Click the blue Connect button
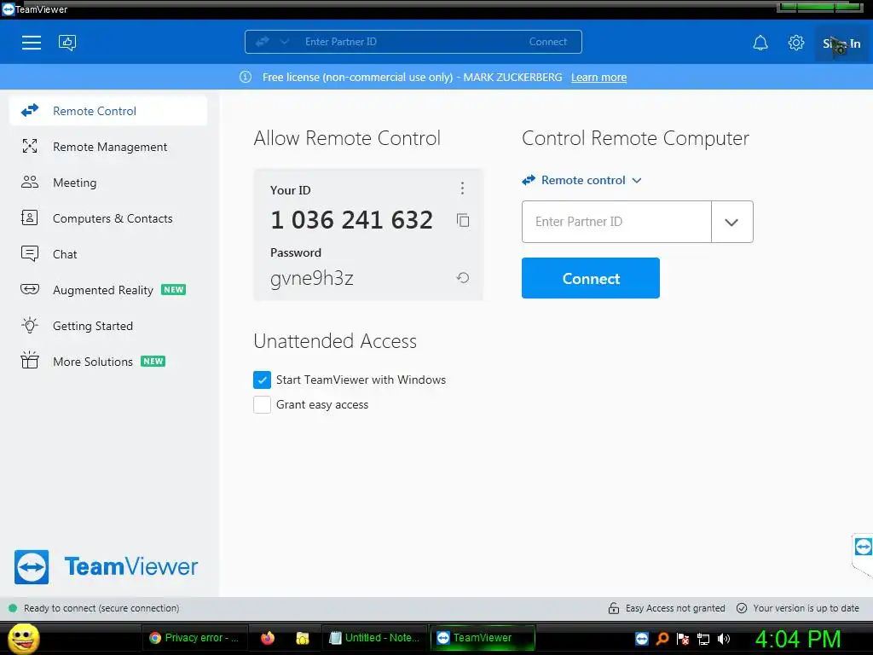 (x=591, y=278)
